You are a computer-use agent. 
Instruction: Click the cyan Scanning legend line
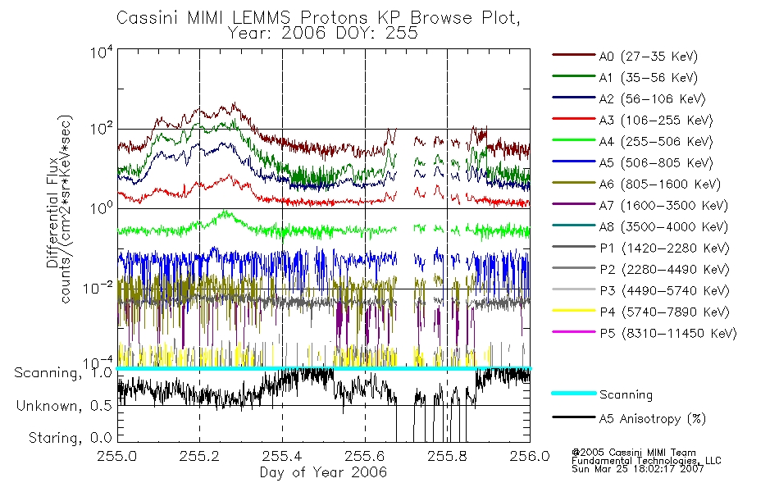(x=574, y=393)
